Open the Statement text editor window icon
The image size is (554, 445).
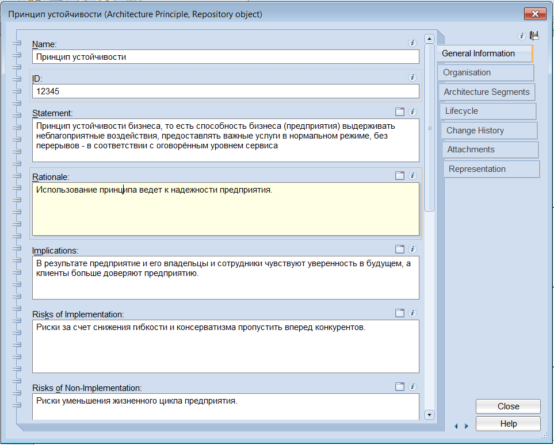400,112
